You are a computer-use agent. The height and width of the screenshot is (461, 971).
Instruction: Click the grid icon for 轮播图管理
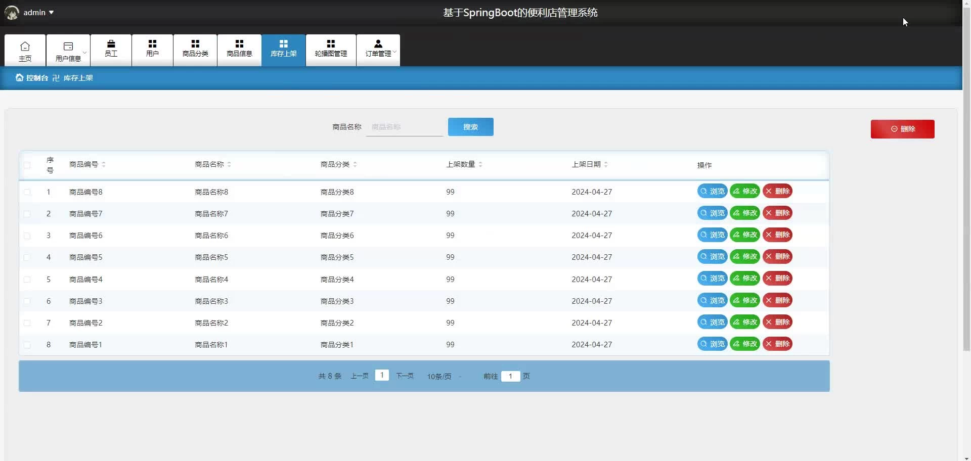click(331, 44)
